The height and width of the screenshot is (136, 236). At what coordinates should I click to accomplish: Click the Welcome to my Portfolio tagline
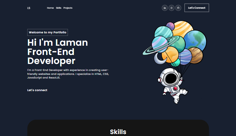pos(48,32)
